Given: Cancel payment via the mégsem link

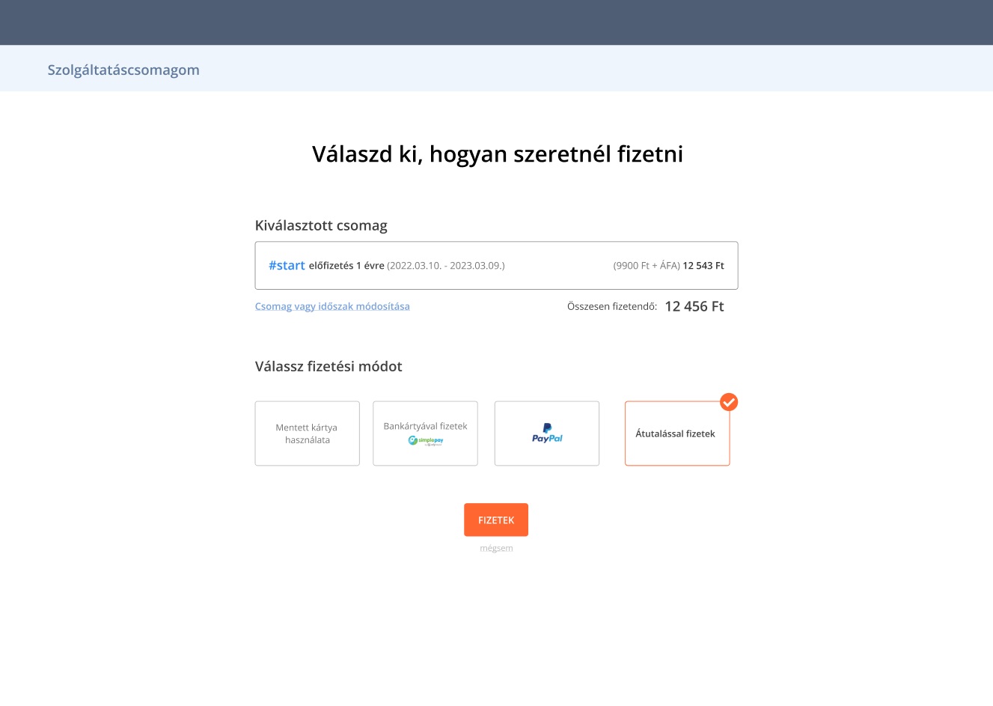Looking at the screenshot, I should [496, 548].
